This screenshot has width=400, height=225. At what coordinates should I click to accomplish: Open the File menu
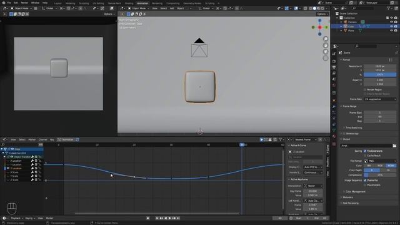point(9,2)
